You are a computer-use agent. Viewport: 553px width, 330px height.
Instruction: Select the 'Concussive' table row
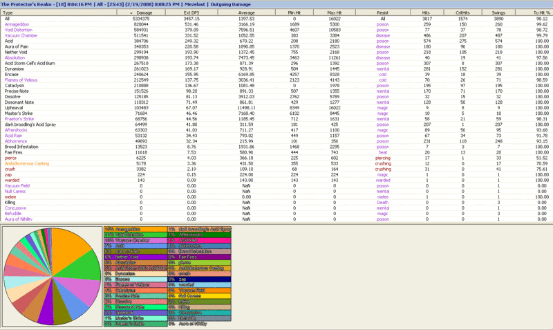coord(276,208)
